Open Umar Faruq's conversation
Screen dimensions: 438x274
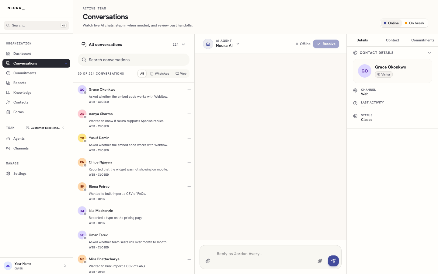(x=134, y=241)
